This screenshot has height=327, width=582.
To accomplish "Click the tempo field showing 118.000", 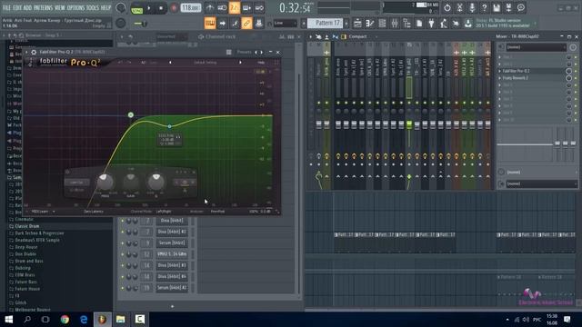I will point(191,8).
